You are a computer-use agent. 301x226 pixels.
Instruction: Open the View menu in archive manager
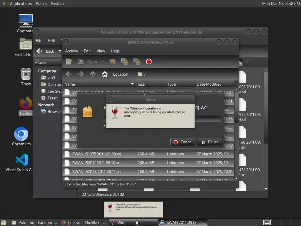pos(101,51)
